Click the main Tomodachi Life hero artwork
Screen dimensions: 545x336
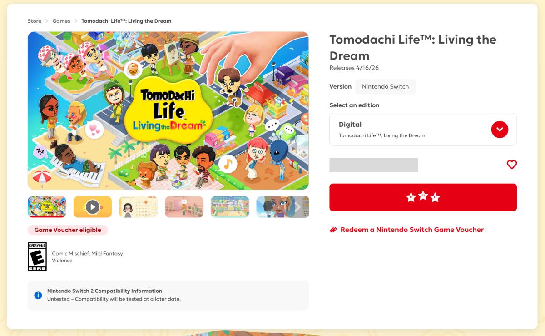(168, 110)
